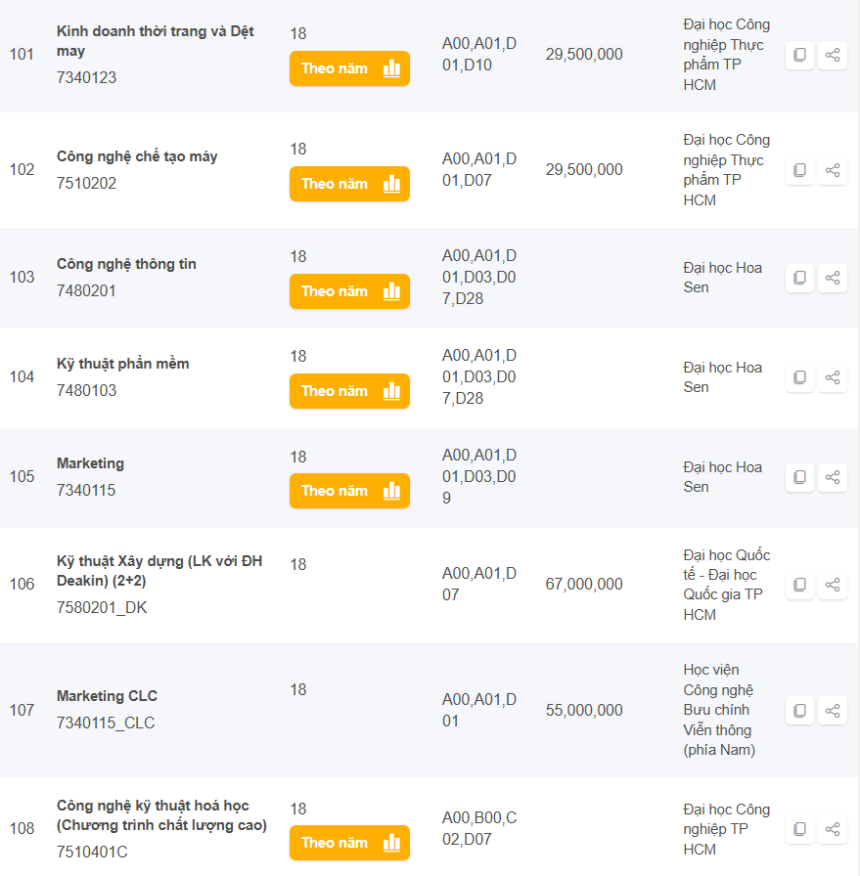The image size is (860, 876).
Task: Show Theo năm chart for Công nghệ thông tin
Action: click(349, 291)
